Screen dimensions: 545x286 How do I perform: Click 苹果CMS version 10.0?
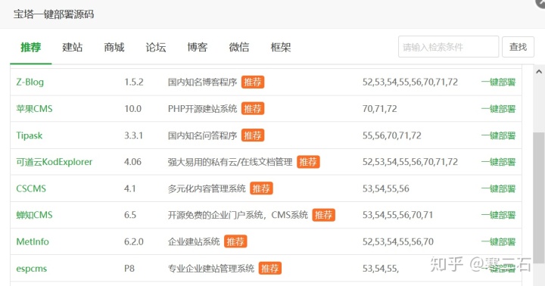[132, 109]
